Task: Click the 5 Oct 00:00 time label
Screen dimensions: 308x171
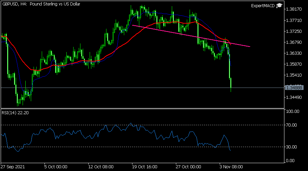Action: [56, 167]
